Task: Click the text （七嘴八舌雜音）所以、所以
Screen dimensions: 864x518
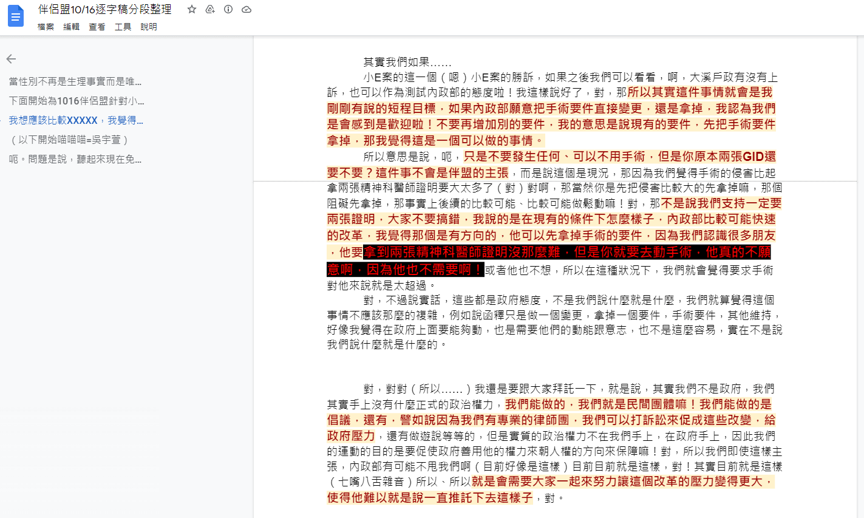Action: 399,482
